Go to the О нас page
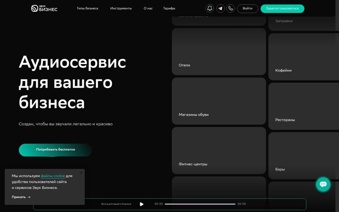Viewport: 339px width, 212px height. pos(148,8)
